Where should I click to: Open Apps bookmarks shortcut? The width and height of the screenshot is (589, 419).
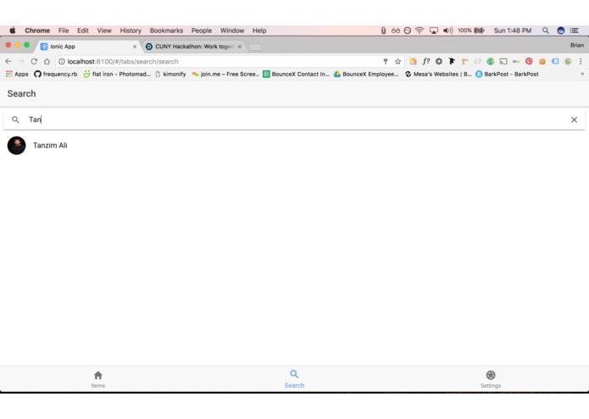click(17, 74)
